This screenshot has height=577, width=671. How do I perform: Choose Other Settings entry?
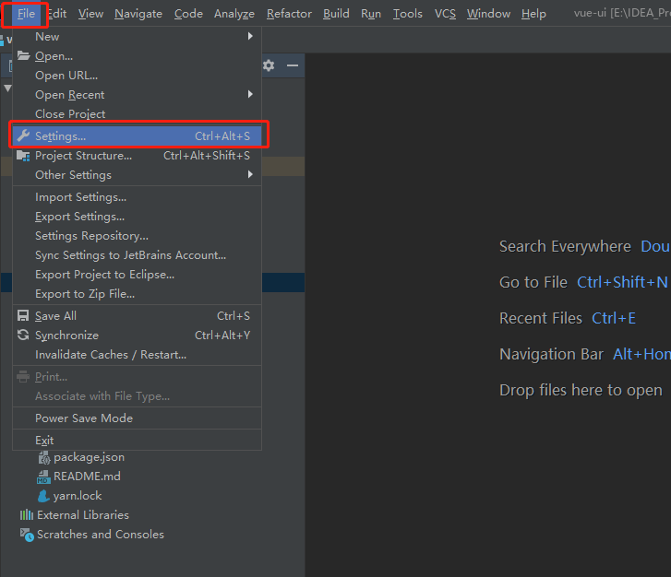pyautogui.click(x=137, y=175)
